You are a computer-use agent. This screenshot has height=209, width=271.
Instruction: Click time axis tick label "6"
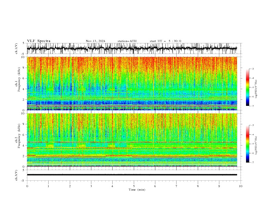(155, 186)
